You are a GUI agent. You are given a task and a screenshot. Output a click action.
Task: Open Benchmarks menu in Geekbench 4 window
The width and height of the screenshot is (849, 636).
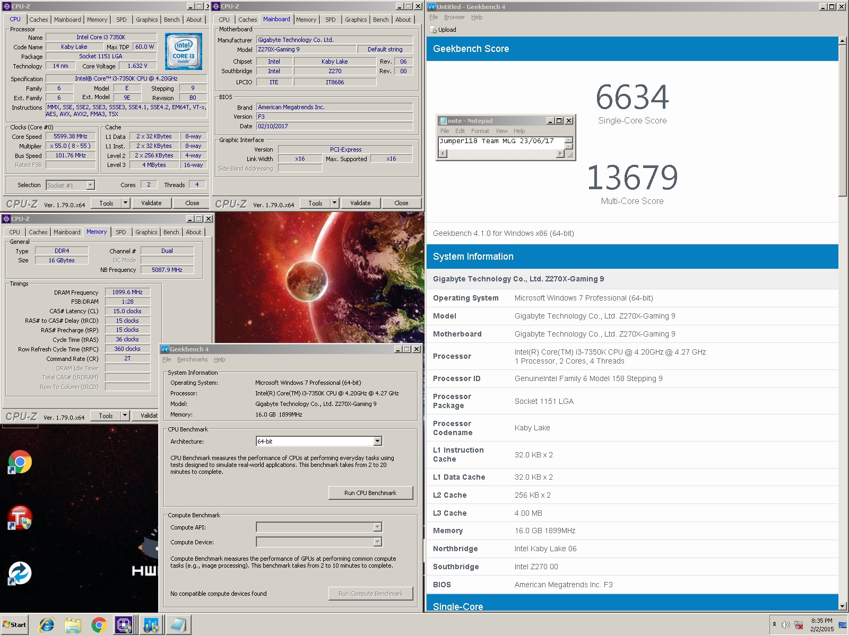(193, 359)
